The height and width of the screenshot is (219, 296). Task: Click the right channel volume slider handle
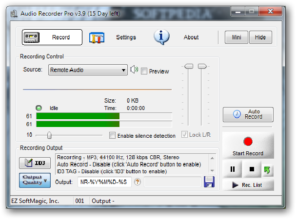[x=202, y=66]
